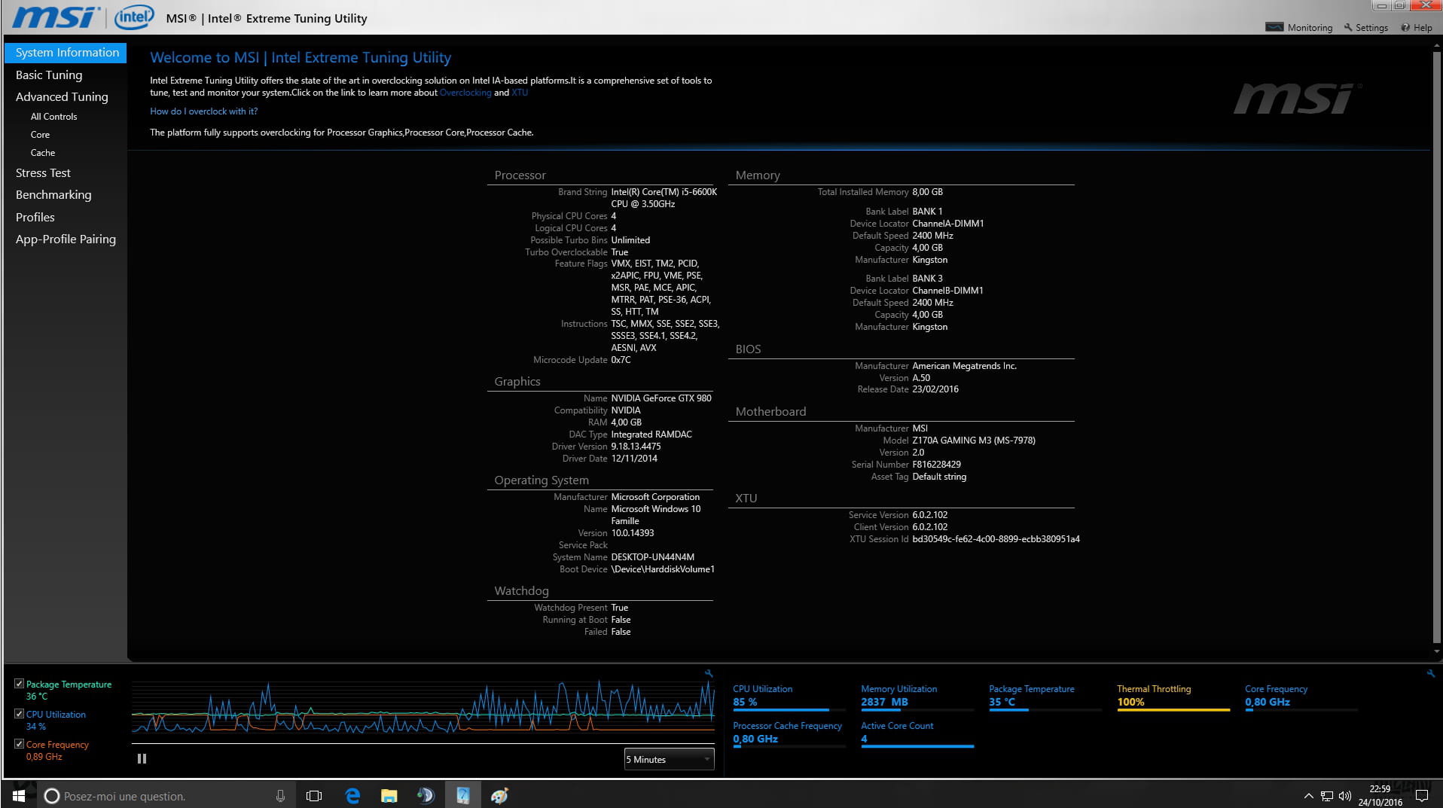Open the 5 Minutes time range dropdown
Screen dimensions: 1443x808
[x=669, y=759]
